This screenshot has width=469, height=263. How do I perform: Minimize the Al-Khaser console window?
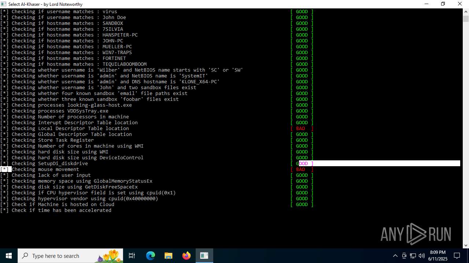coord(426,4)
